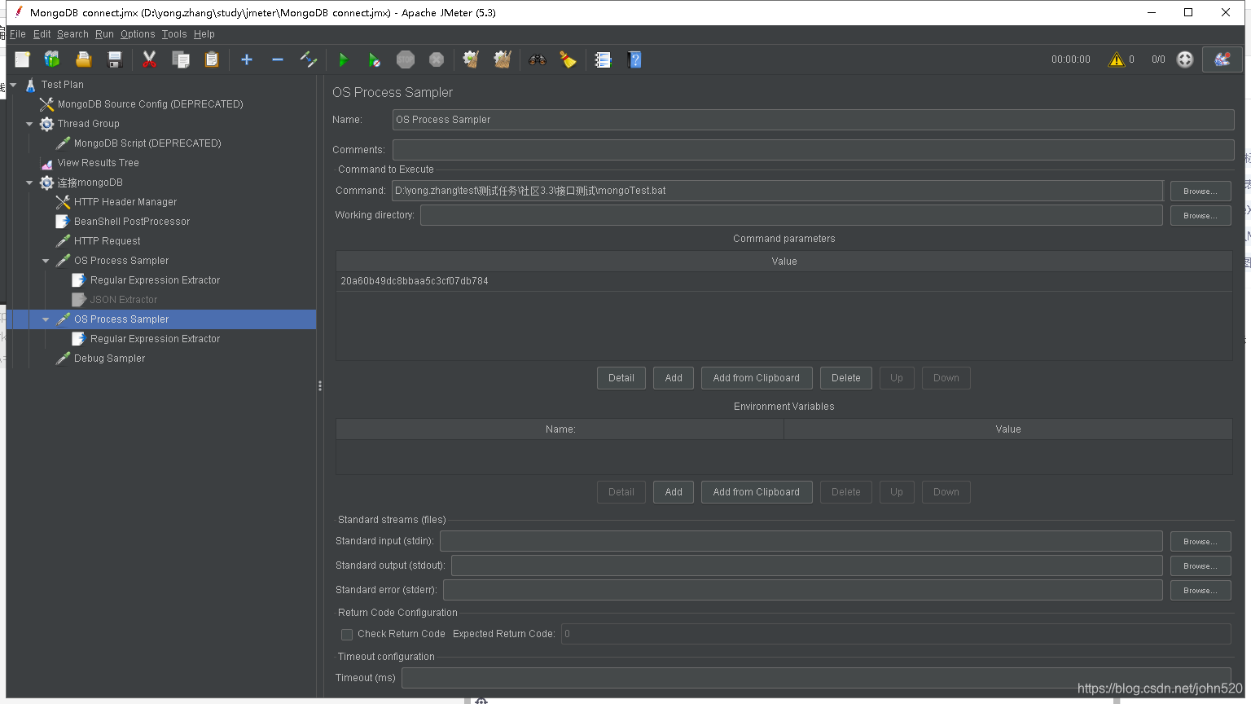Click the Stop test icon
This screenshot has width=1251, height=704.
tap(406, 59)
